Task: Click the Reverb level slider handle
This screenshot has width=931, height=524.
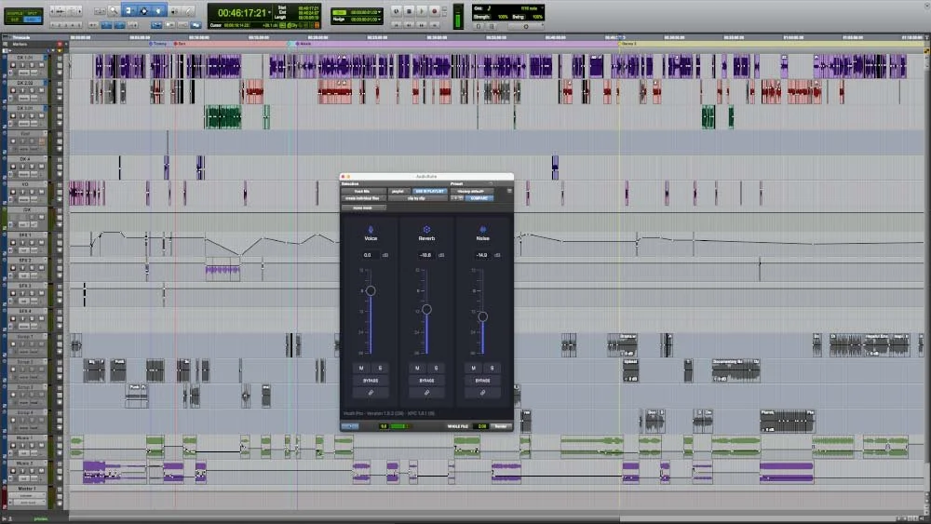Action: [x=426, y=309]
